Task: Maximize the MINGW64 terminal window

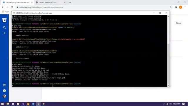Action: 160,13
